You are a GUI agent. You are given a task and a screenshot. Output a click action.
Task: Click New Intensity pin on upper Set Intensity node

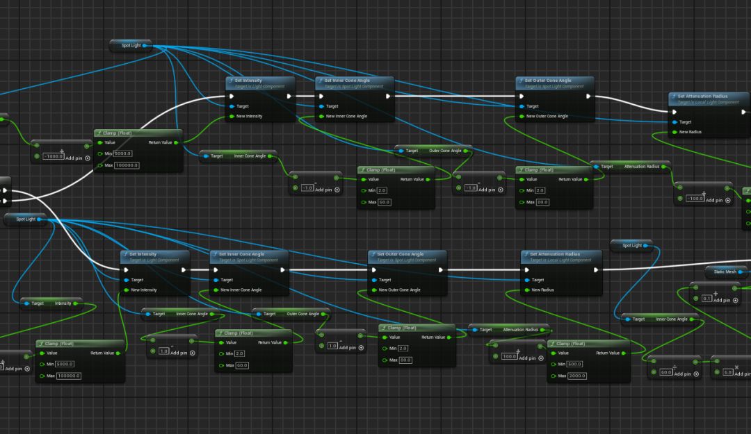tap(232, 116)
